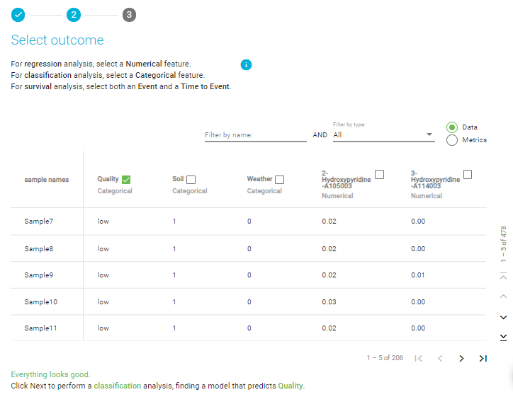
Task: Select the Sample9 row name
Action: tap(38, 275)
